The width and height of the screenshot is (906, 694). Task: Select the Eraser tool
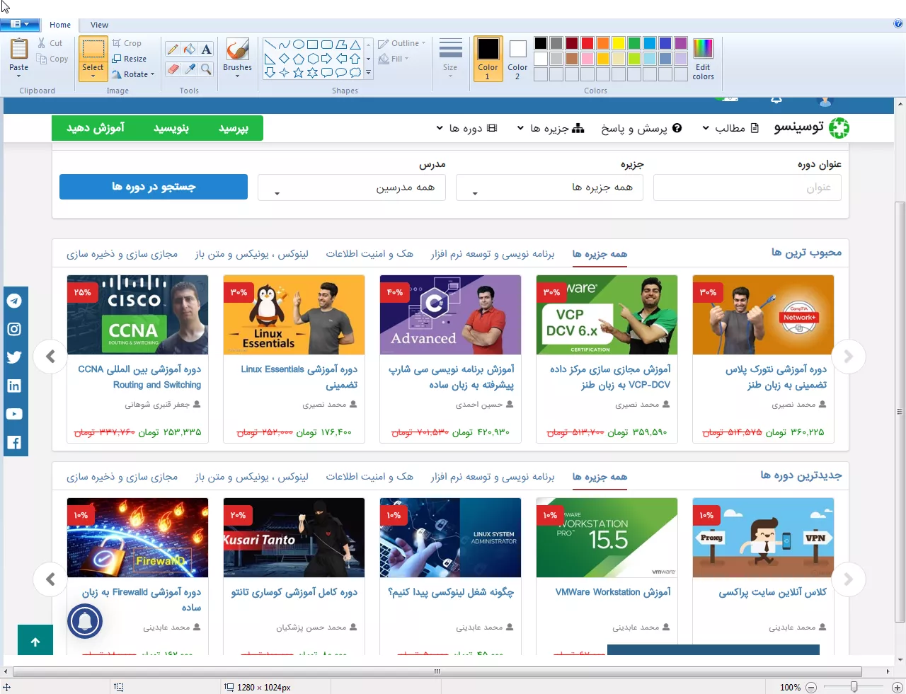(x=173, y=69)
